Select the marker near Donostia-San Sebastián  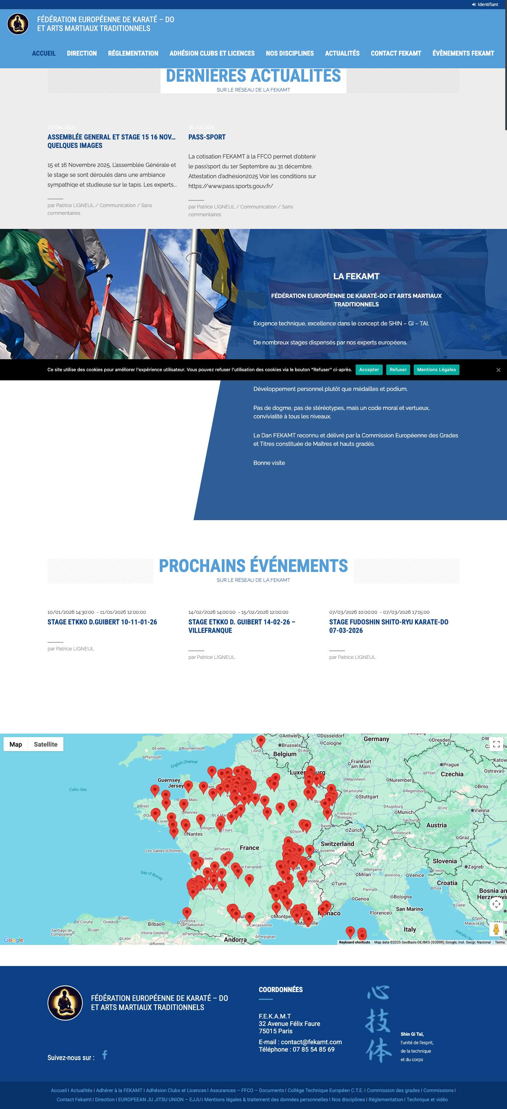point(187,913)
